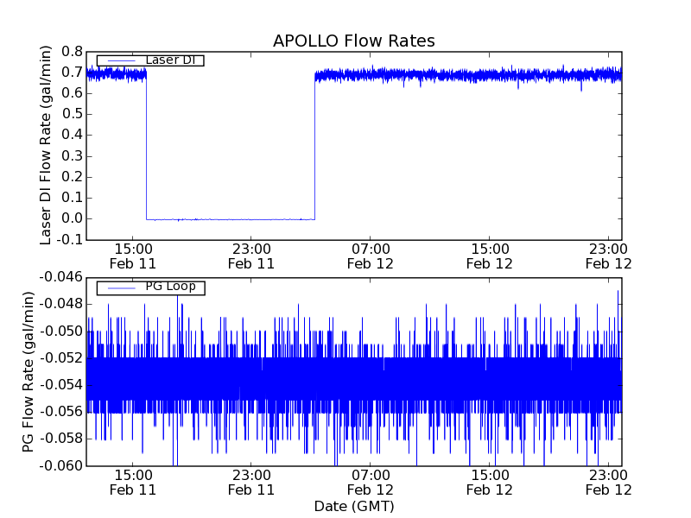Screen dimensions: 691x518
Task: Click bottom plot's 15:00 Feb 11 tick label
Action: point(132,482)
